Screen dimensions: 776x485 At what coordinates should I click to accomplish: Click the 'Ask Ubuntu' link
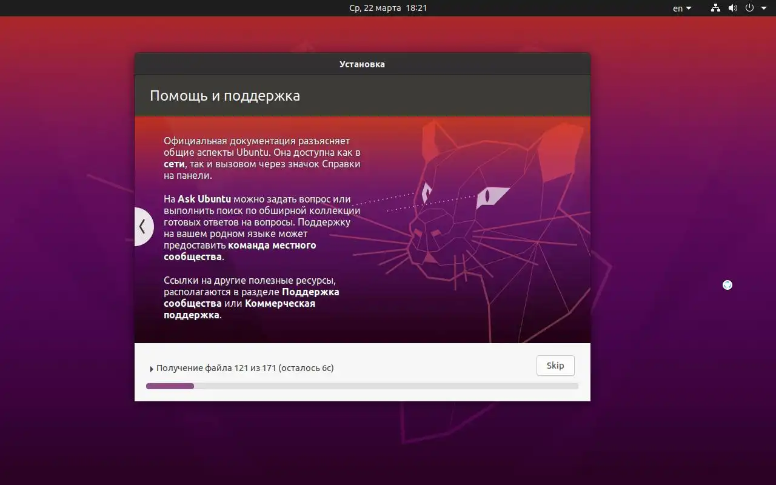(204, 199)
